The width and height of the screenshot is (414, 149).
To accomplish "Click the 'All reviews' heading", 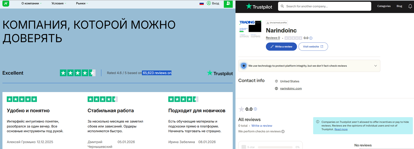I will (249, 119).
